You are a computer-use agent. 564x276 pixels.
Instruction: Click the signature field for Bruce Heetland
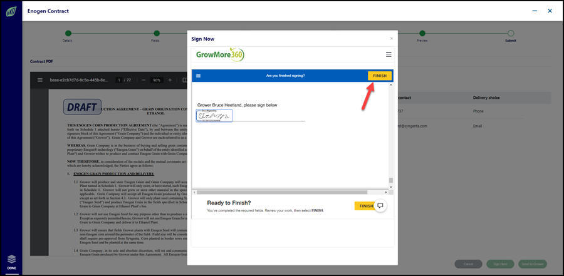[214, 116]
